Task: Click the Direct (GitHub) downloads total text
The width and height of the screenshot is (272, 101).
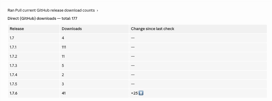Action: 42,18
